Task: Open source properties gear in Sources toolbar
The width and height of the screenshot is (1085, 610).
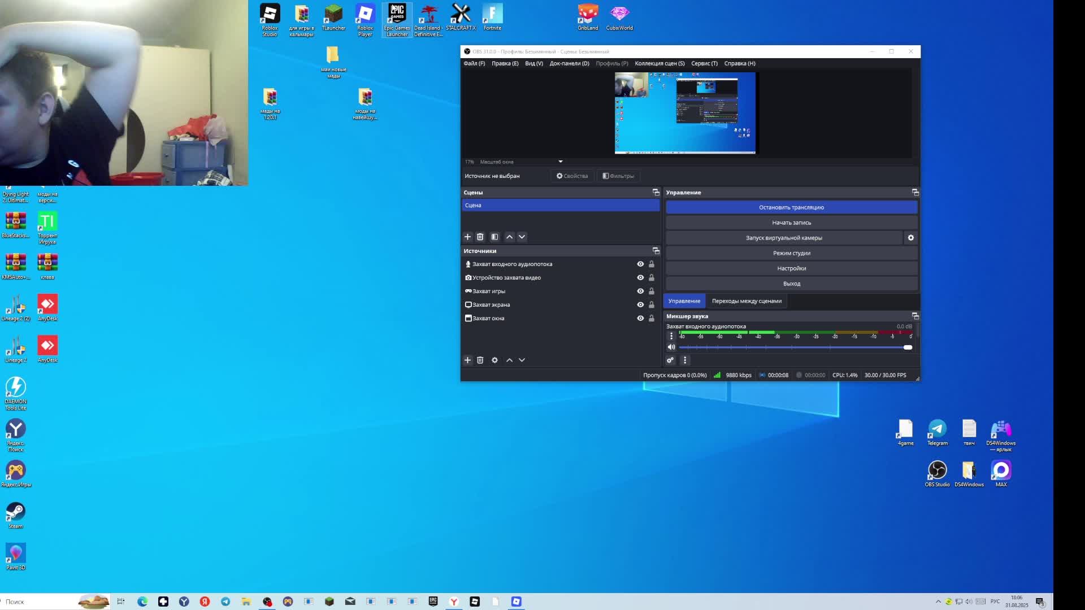Action: (x=494, y=360)
